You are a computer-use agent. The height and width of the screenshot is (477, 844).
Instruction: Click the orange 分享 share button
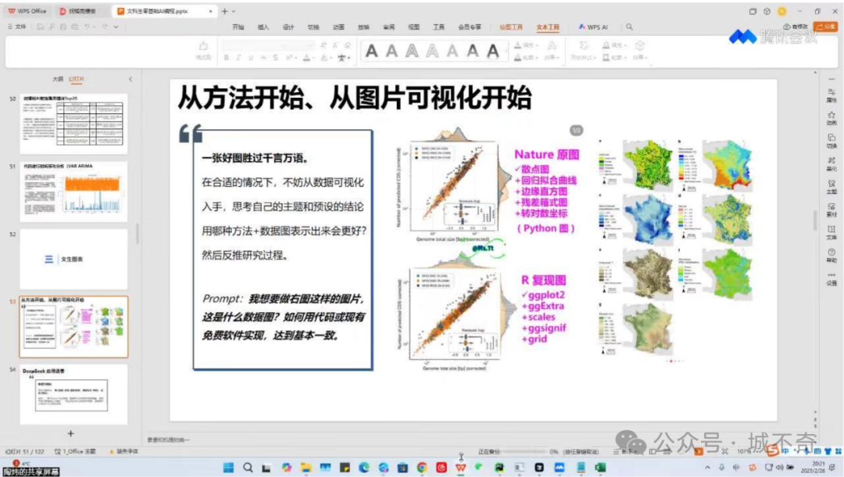tap(826, 27)
